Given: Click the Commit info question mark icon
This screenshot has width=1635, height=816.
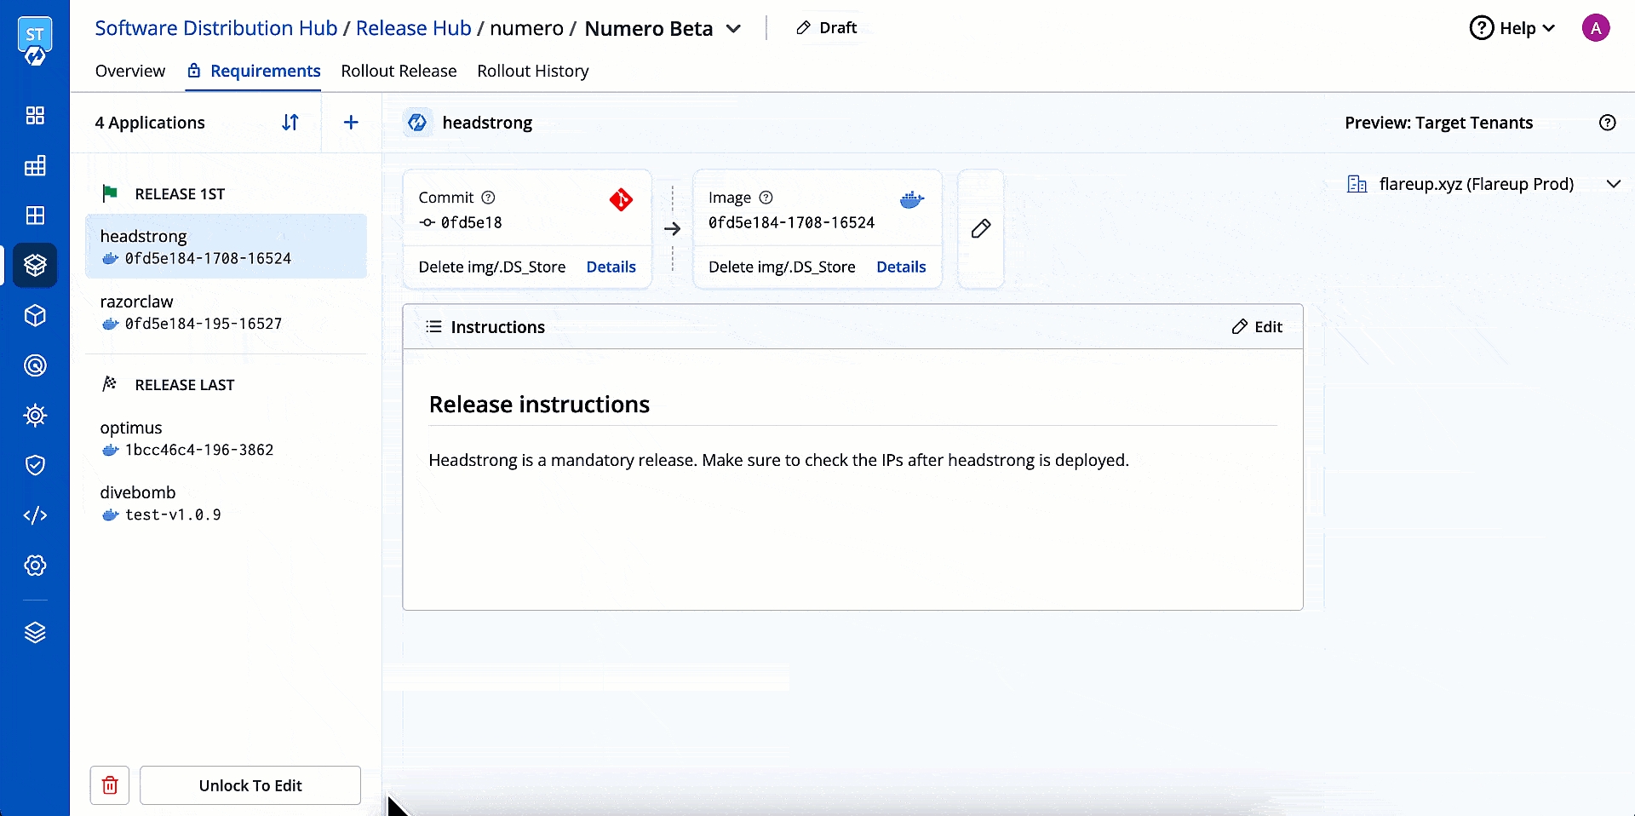Looking at the screenshot, I should pos(488,198).
